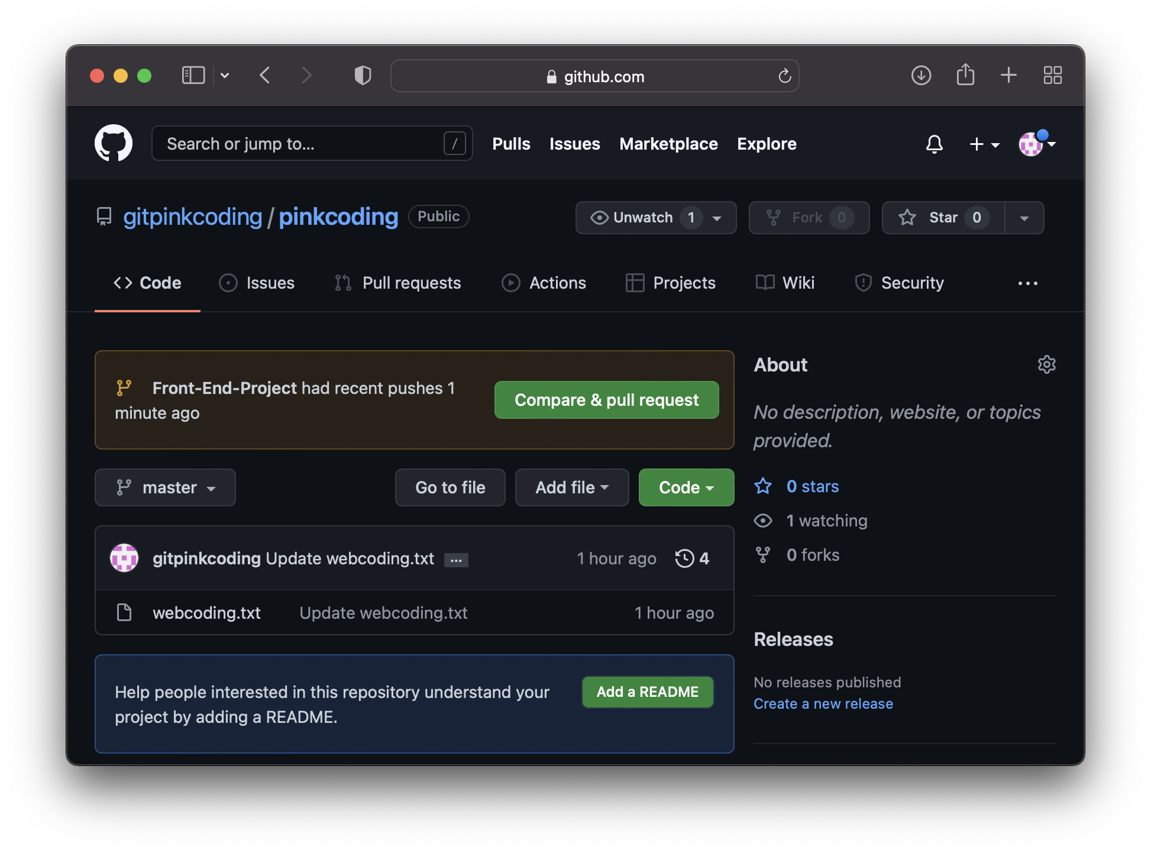Switch to the Code tab
Image resolution: width=1151 pixels, height=853 pixels.
tap(147, 283)
